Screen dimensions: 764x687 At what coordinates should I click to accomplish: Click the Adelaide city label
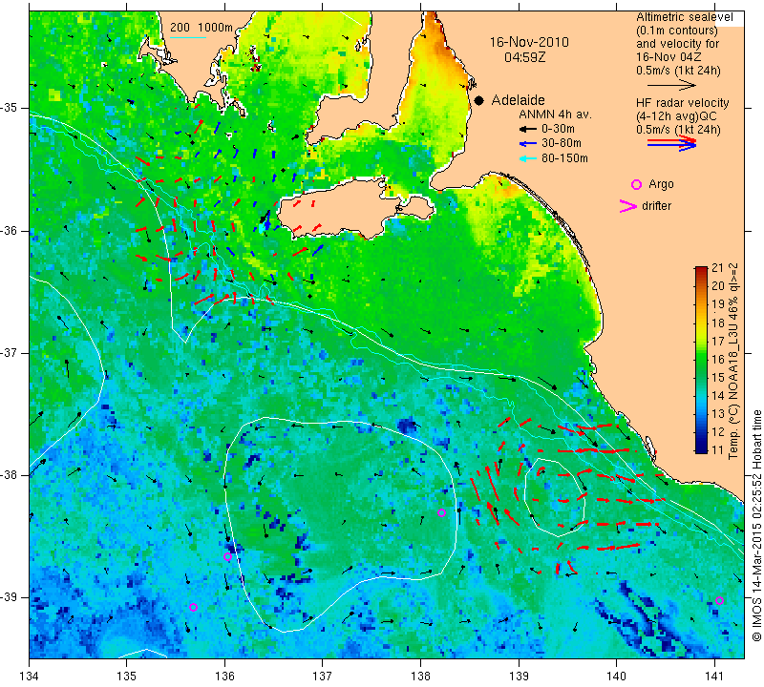click(518, 100)
